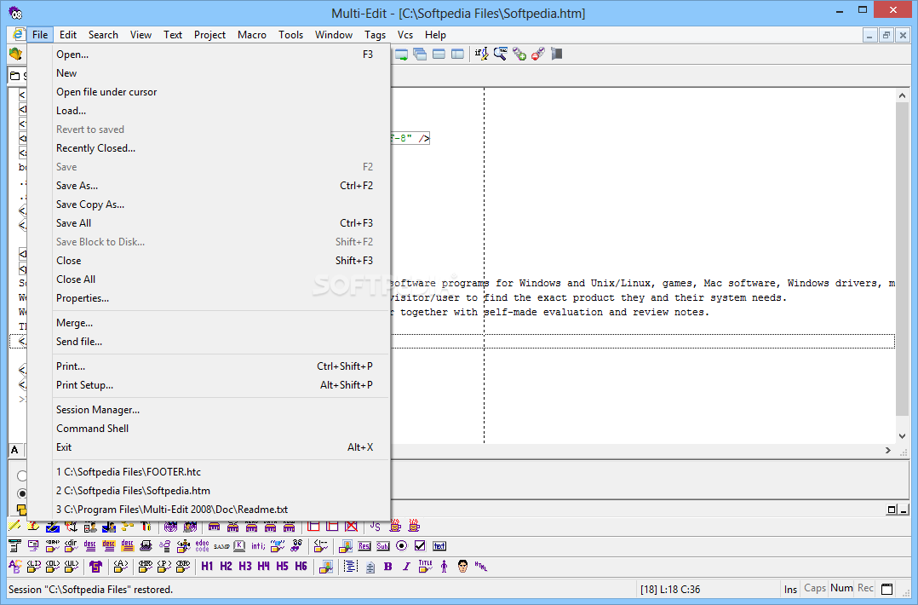Insert text field form icon
The width and height of the screenshot is (918, 605).
439,546
